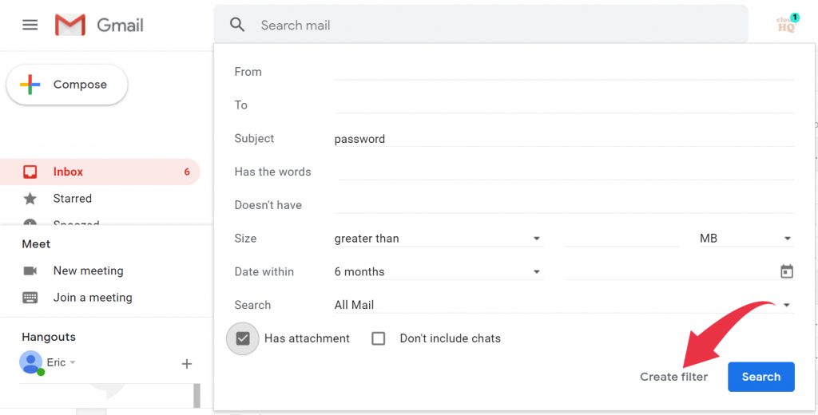Open the calendar date picker icon

(x=787, y=271)
